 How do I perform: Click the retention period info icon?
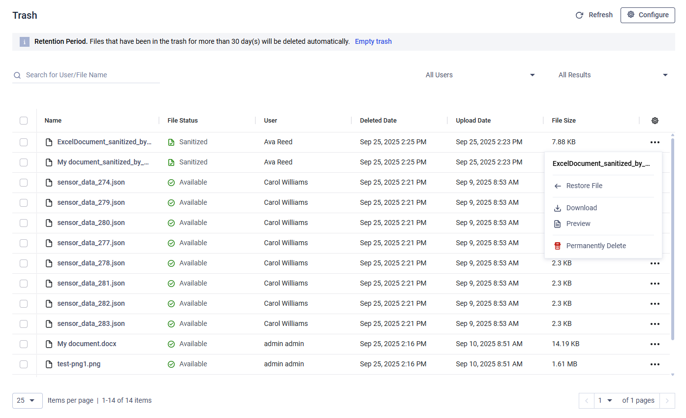[25, 42]
